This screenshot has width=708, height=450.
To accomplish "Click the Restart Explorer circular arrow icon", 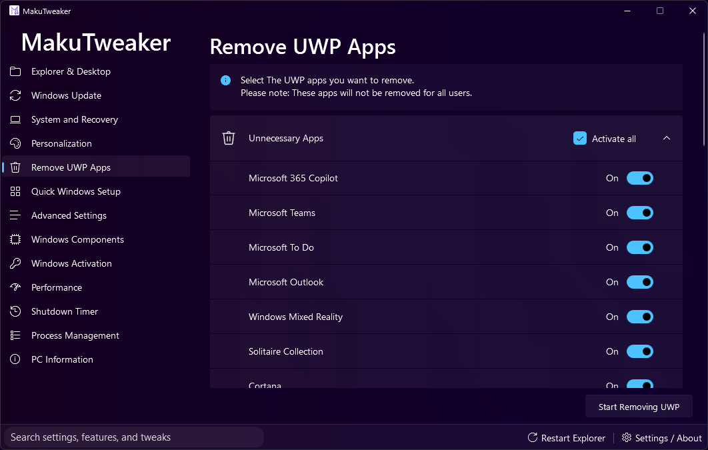I will click(533, 437).
